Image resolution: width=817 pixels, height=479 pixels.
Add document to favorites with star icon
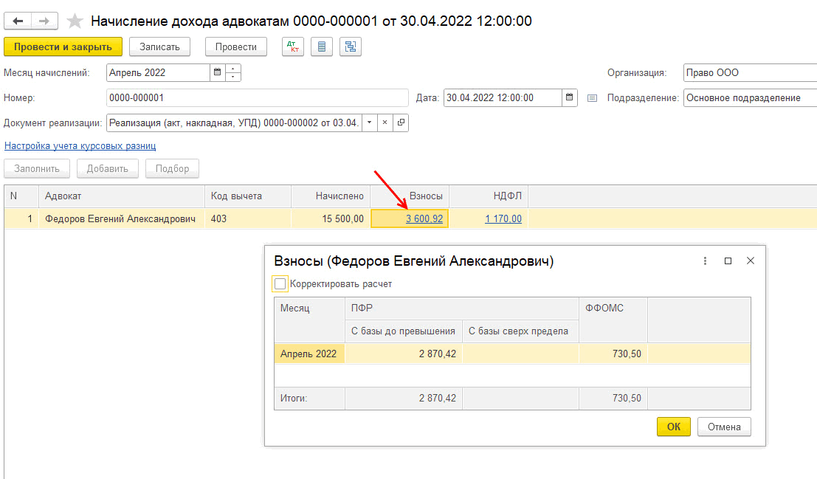(x=75, y=21)
